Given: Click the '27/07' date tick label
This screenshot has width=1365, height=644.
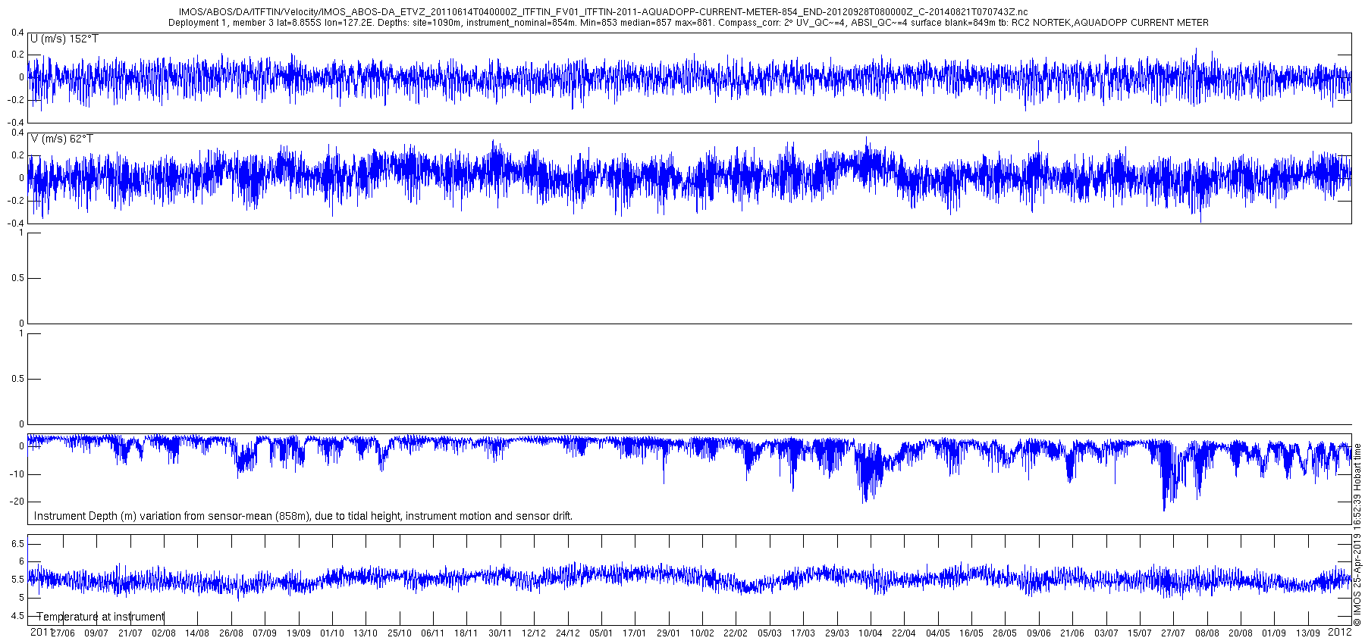Looking at the screenshot, I should point(1173,633).
